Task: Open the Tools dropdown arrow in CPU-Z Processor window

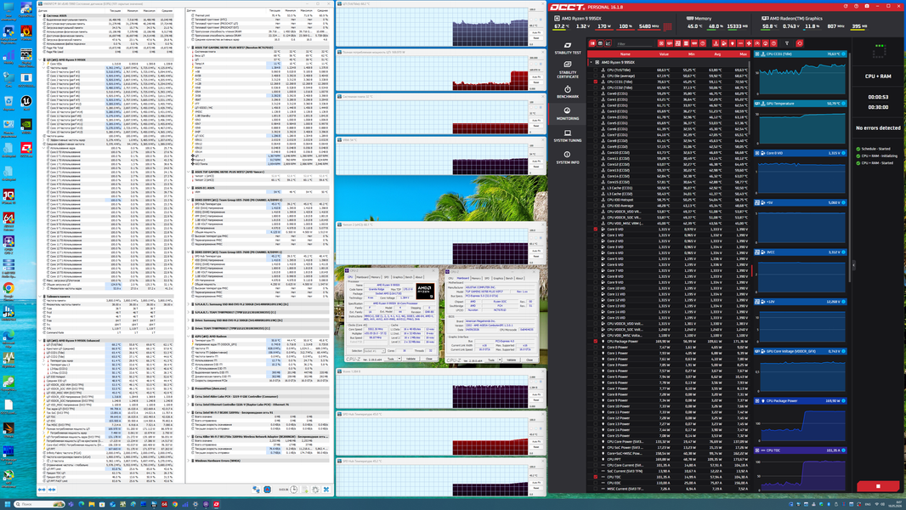Action: [x=399, y=359]
